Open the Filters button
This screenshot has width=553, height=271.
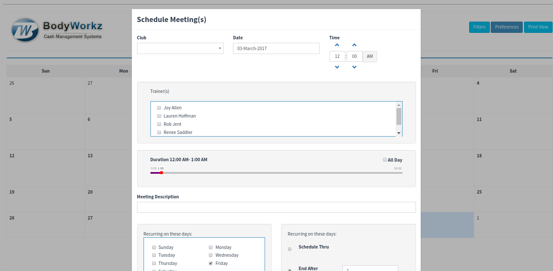[x=479, y=27]
